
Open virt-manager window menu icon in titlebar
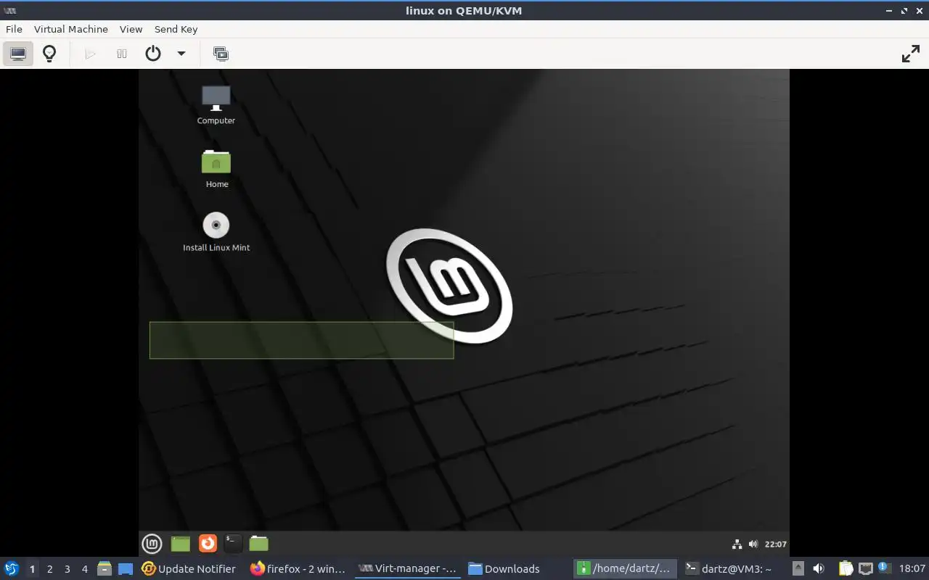click(9, 10)
